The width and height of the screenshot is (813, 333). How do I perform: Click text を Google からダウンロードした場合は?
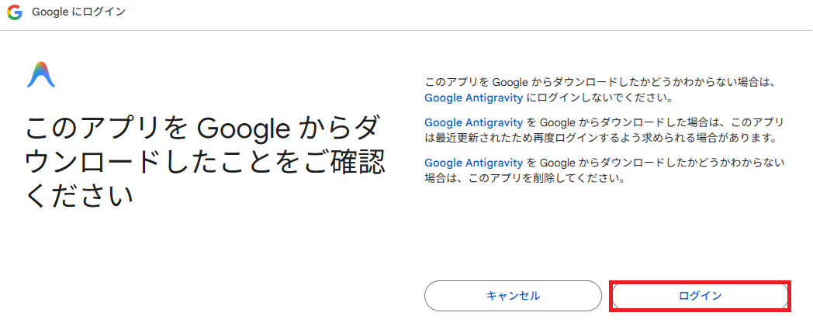pos(614,122)
